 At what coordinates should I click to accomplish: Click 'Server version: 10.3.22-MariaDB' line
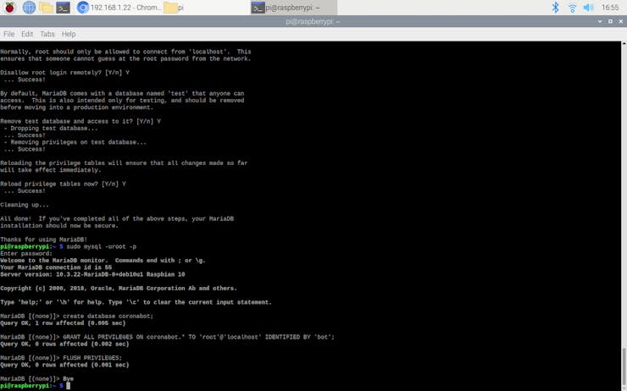click(92, 274)
